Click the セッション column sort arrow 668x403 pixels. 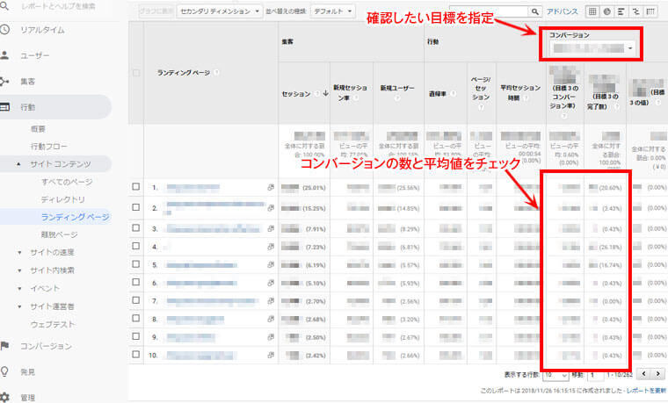pos(325,94)
